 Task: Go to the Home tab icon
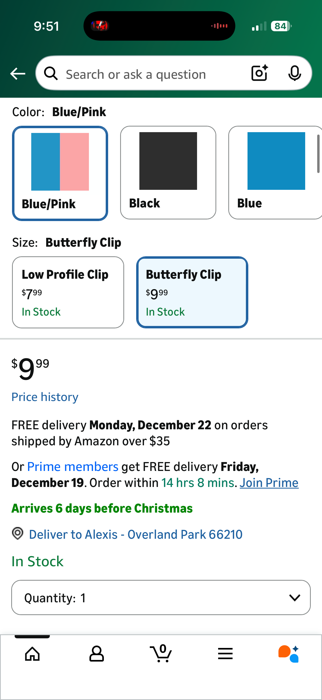pyautogui.click(x=32, y=653)
